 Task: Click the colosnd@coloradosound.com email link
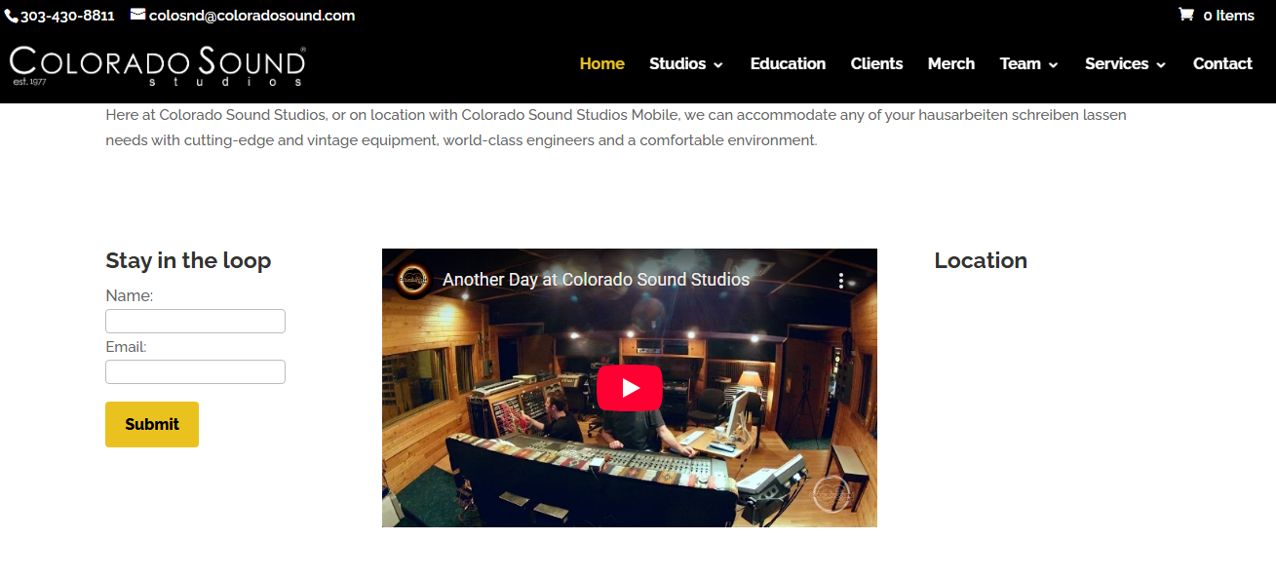tap(251, 16)
